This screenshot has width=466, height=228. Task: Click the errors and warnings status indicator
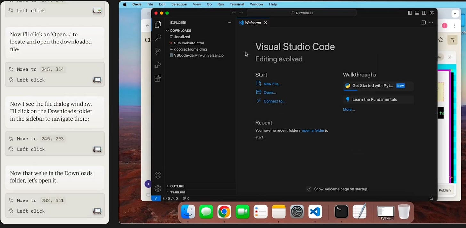171,198
